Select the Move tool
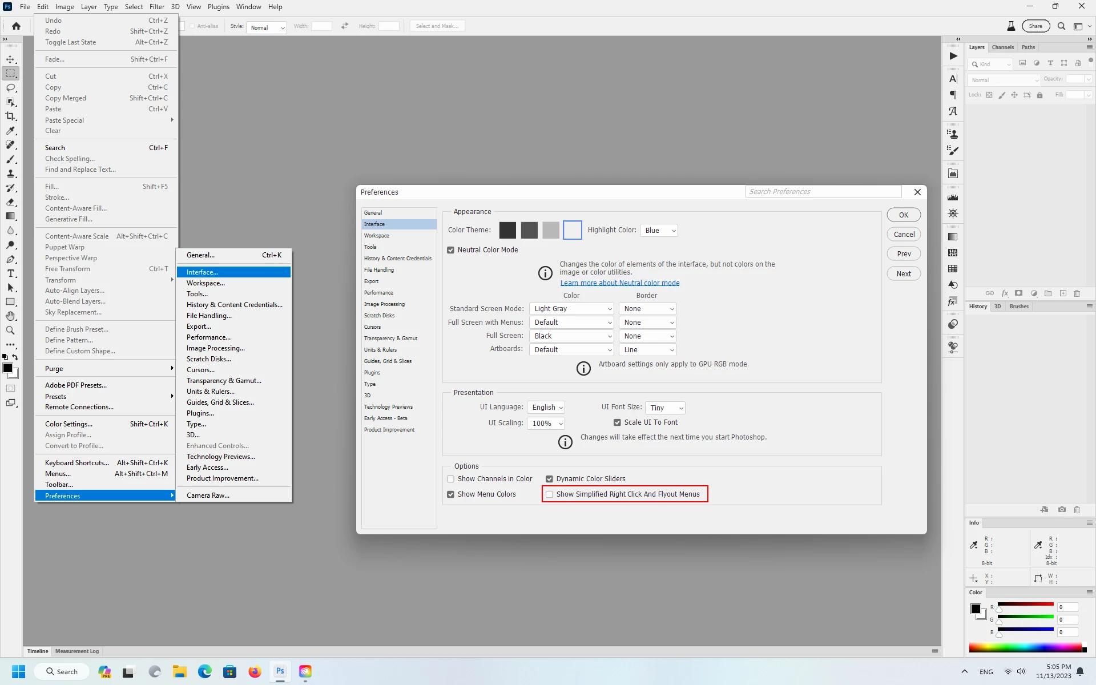Screen dimensions: 1096x685 10,59
